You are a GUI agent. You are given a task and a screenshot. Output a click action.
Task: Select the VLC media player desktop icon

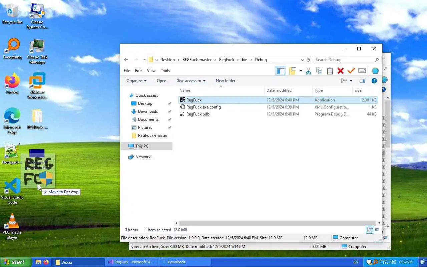point(12,226)
